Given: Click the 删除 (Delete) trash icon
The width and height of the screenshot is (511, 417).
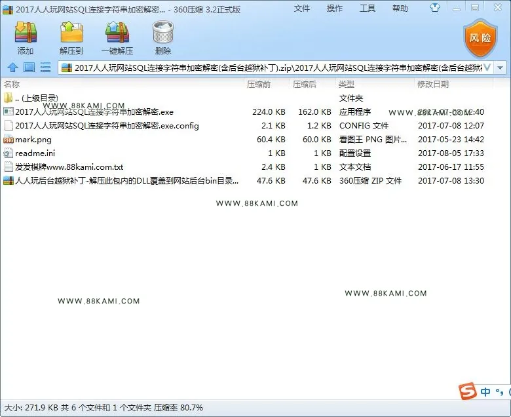Looking at the screenshot, I should [x=163, y=33].
